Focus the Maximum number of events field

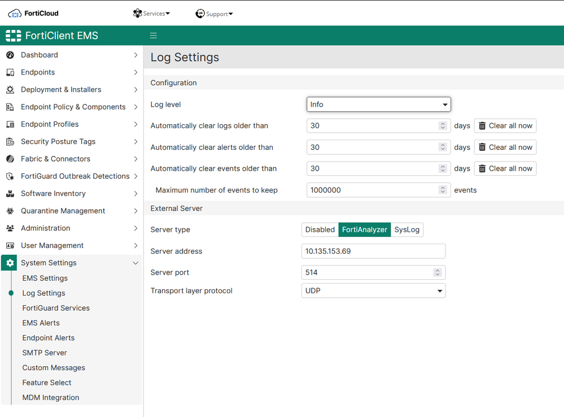coord(378,190)
